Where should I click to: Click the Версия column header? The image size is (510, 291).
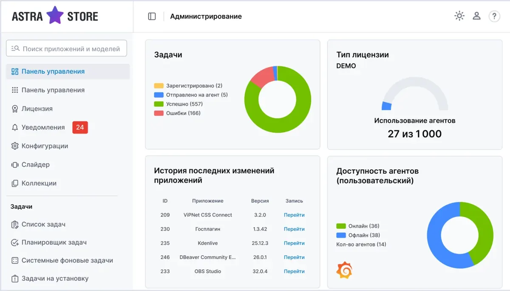(x=260, y=201)
